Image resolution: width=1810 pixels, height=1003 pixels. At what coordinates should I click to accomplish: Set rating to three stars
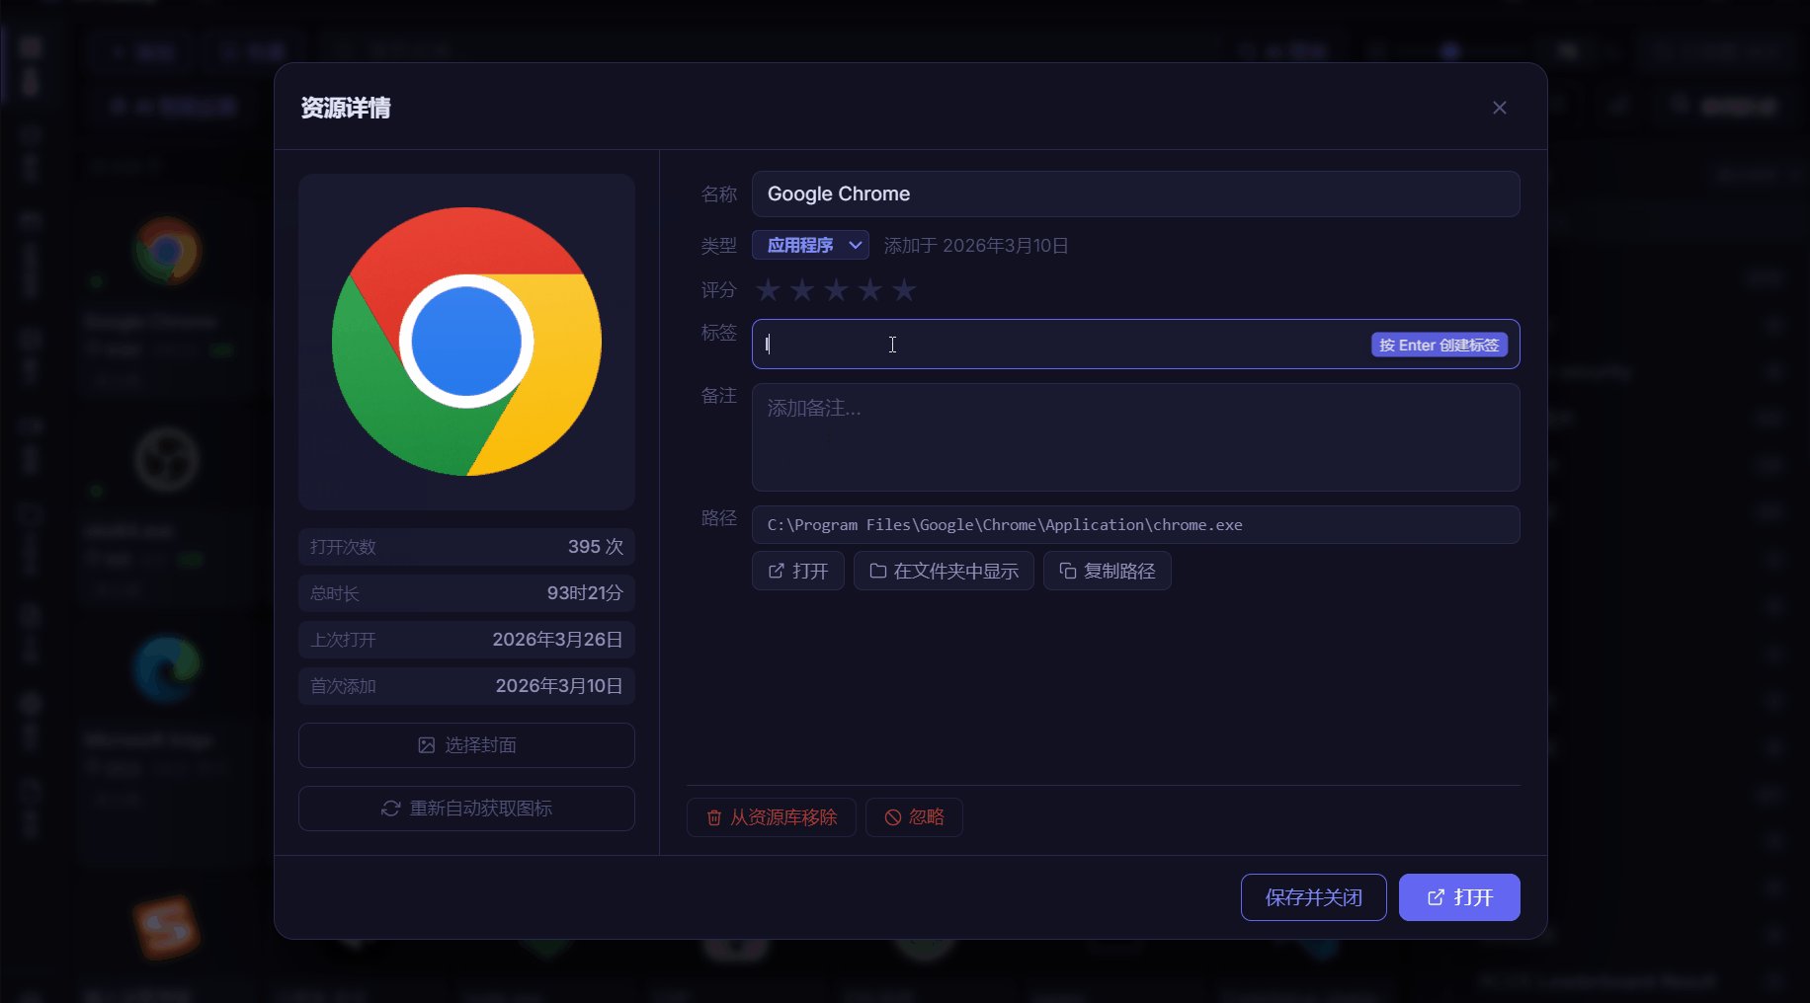(x=836, y=290)
